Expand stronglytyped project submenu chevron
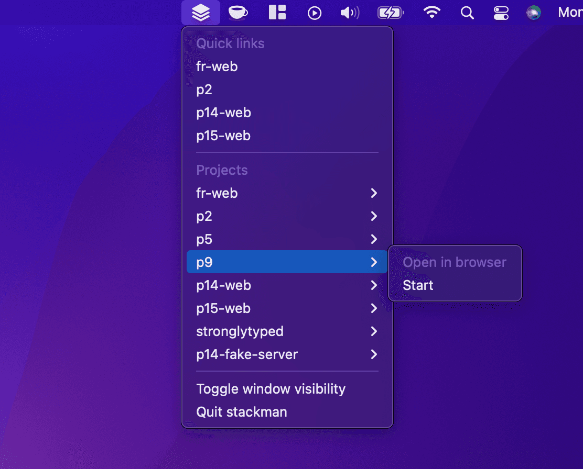The width and height of the screenshot is (583, 469). pyautogui.click(x=374, y=331)
